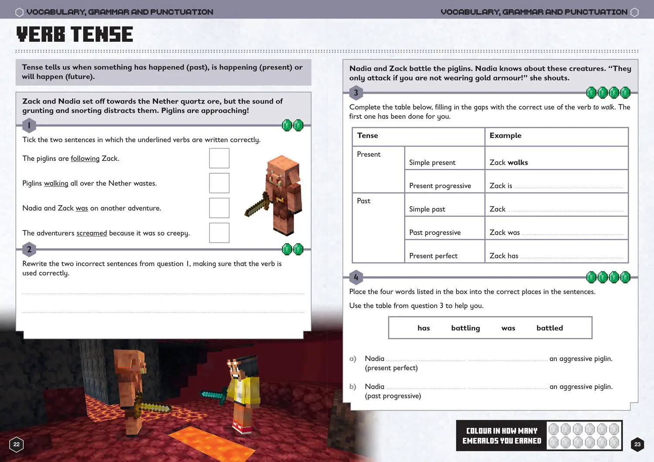Click the underlined verb 'following'
Viewport: 654px width, 462px height.
click(85, 158)
